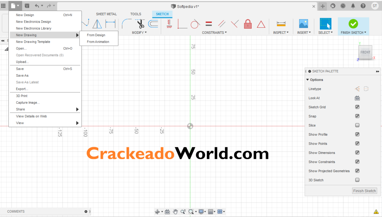The width and height of the screenshot is (382, 217).
Task: Open the notifications bell
Action: pos(353,6)
